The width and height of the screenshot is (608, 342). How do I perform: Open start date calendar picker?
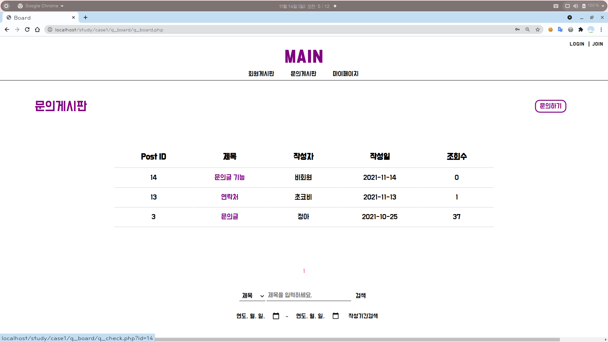click(x=276, y=316)
